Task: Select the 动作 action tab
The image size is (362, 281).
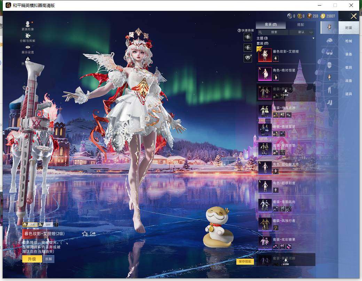Action: tap(45, 225)
